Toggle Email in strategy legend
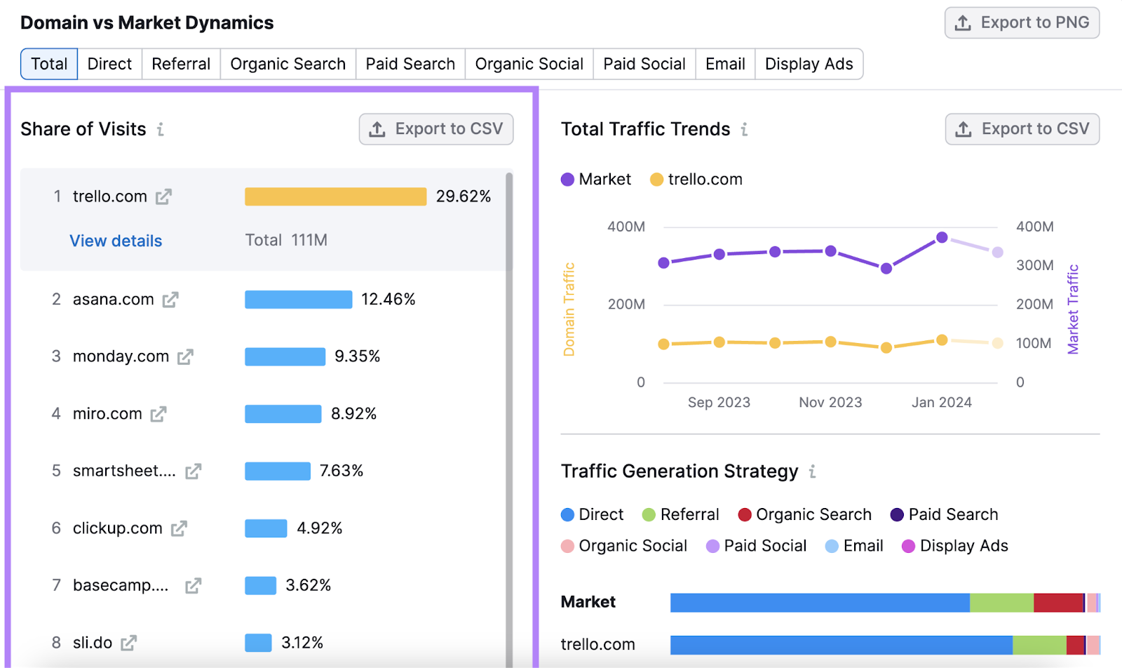The image size is (1122, 668). (x=854, y=546)
